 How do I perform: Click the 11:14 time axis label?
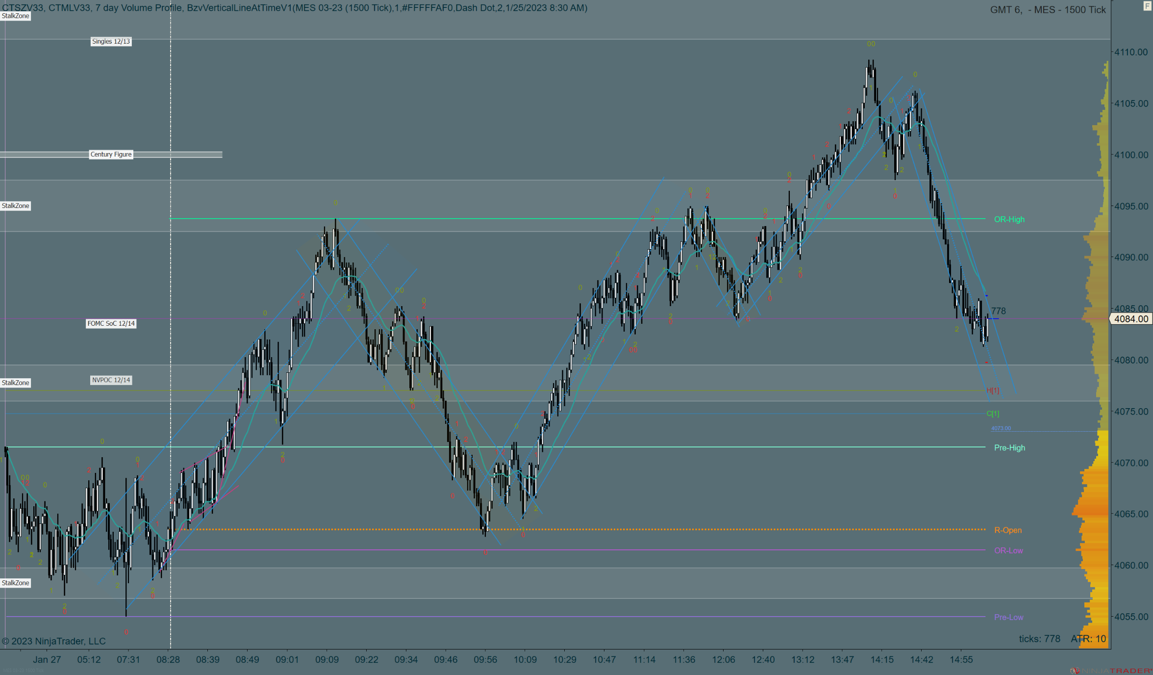[x=644, y=660]
